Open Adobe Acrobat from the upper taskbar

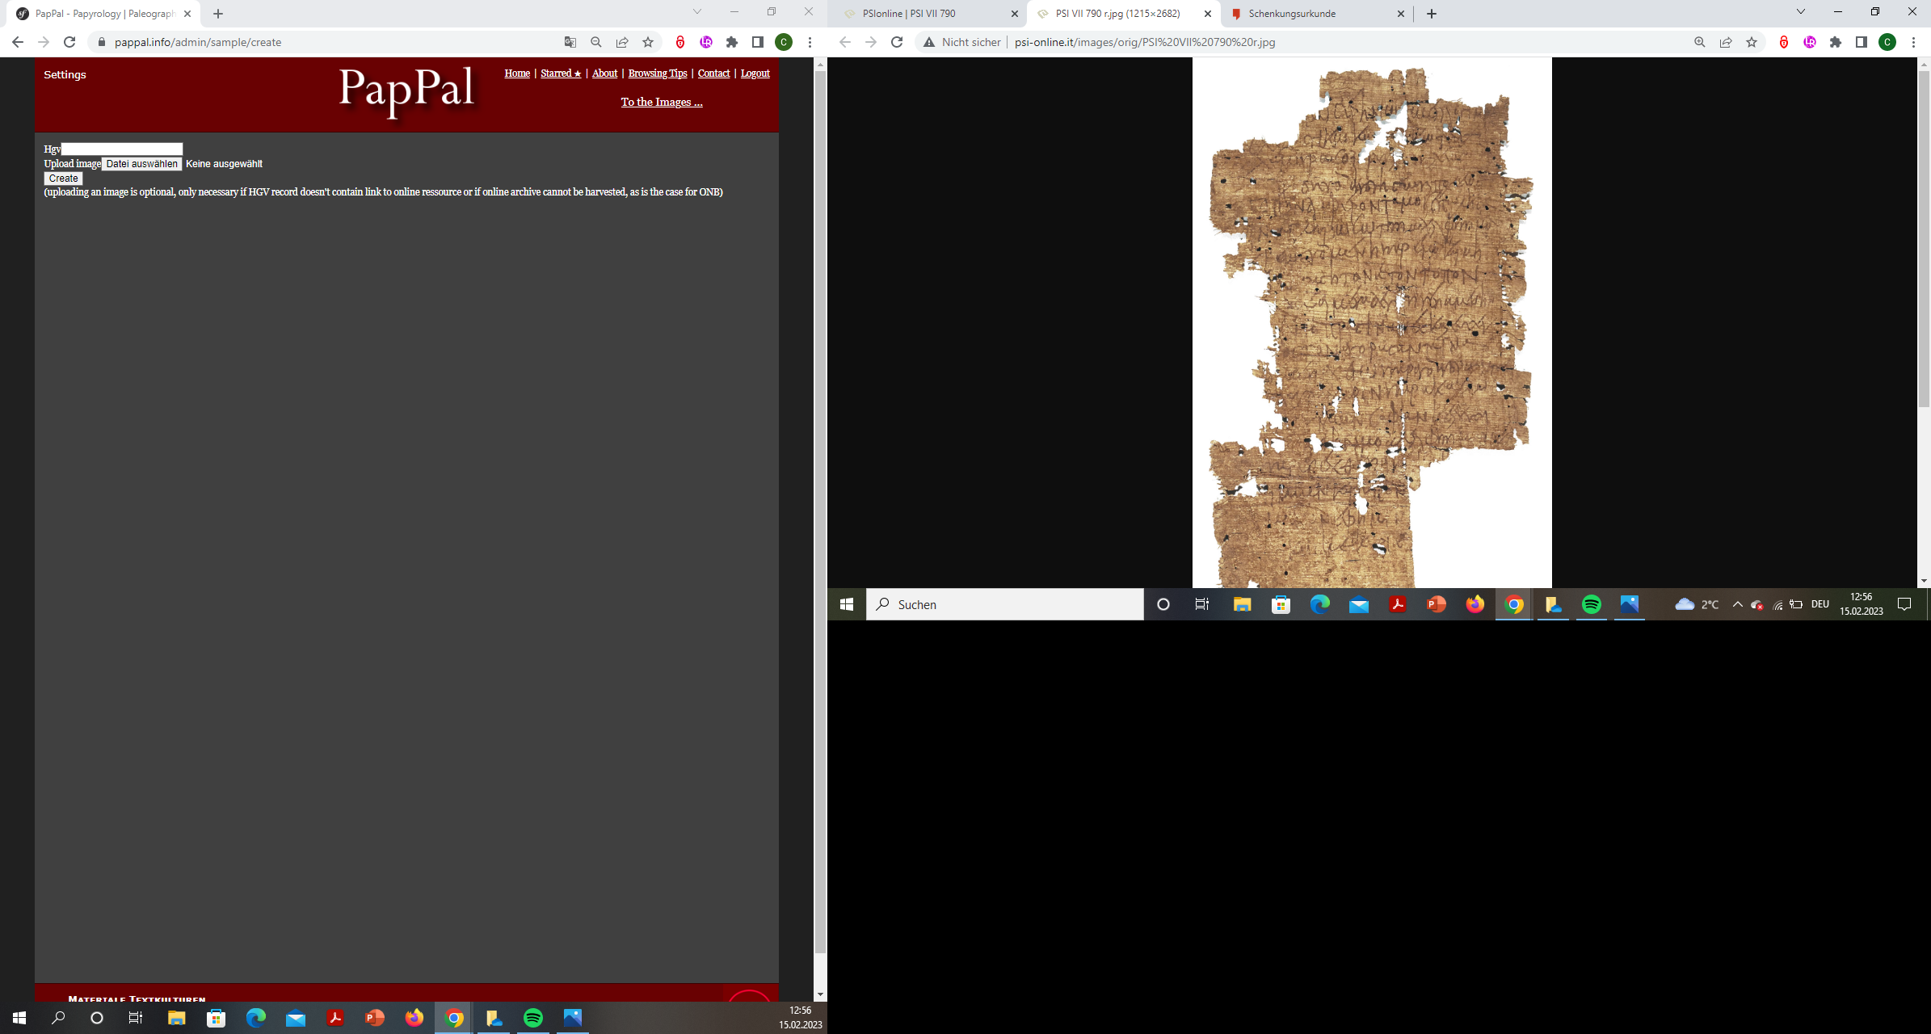[x=1398, y=604]
